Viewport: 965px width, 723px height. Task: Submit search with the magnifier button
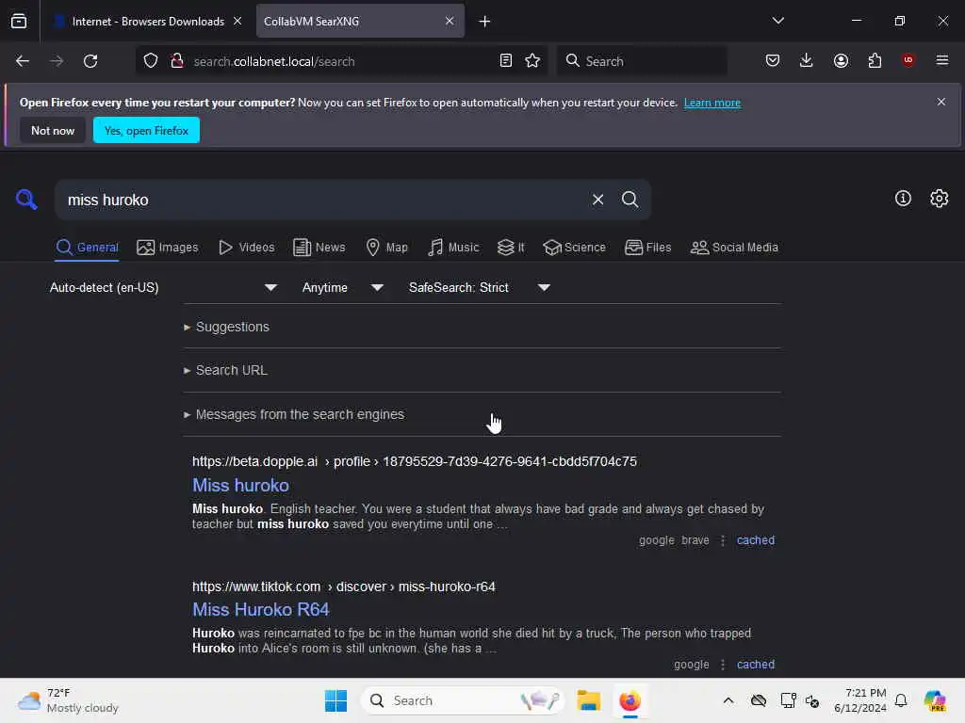pyautogui.click(x=630, y=200)
